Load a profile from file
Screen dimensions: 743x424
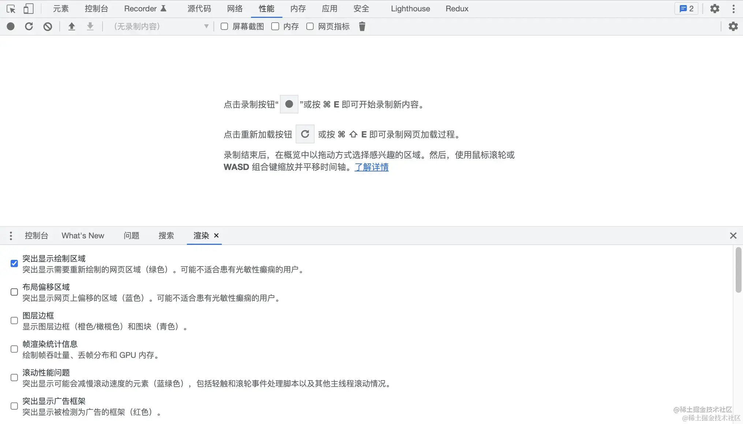tap(72, 26)
